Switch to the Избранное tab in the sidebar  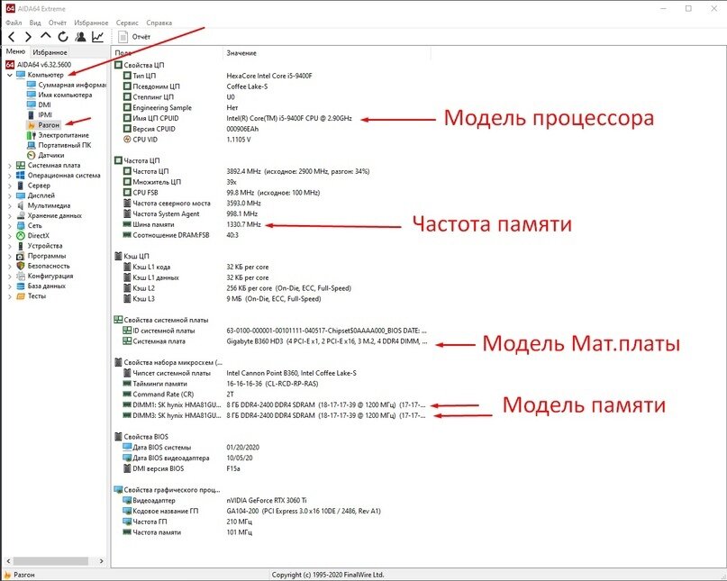coord(50,52)
